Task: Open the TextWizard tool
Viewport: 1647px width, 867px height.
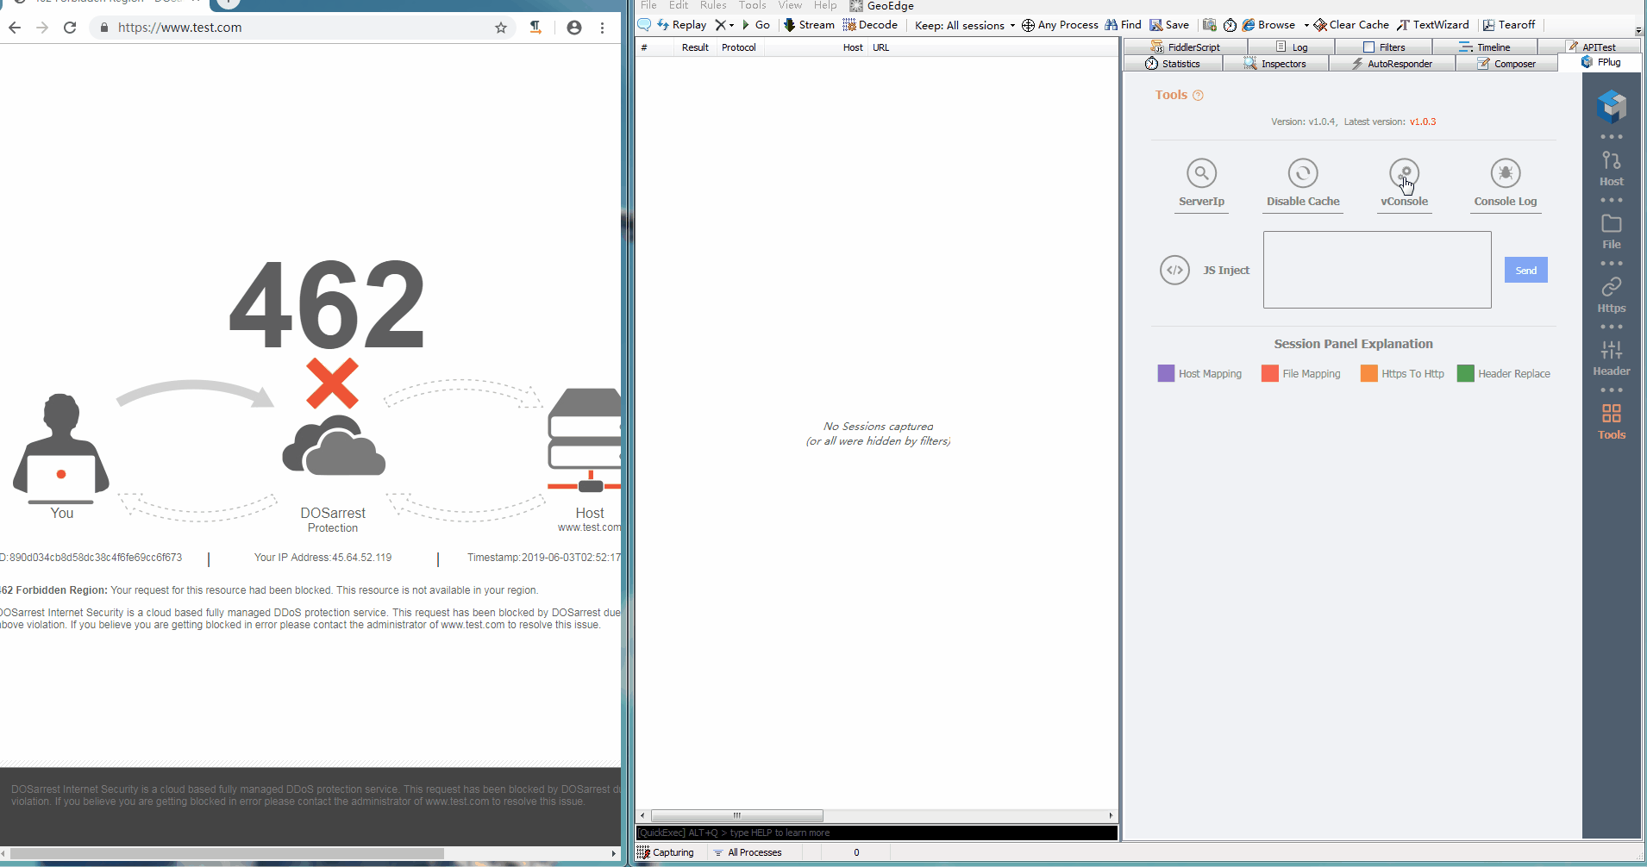Action: click(1433, 25)
